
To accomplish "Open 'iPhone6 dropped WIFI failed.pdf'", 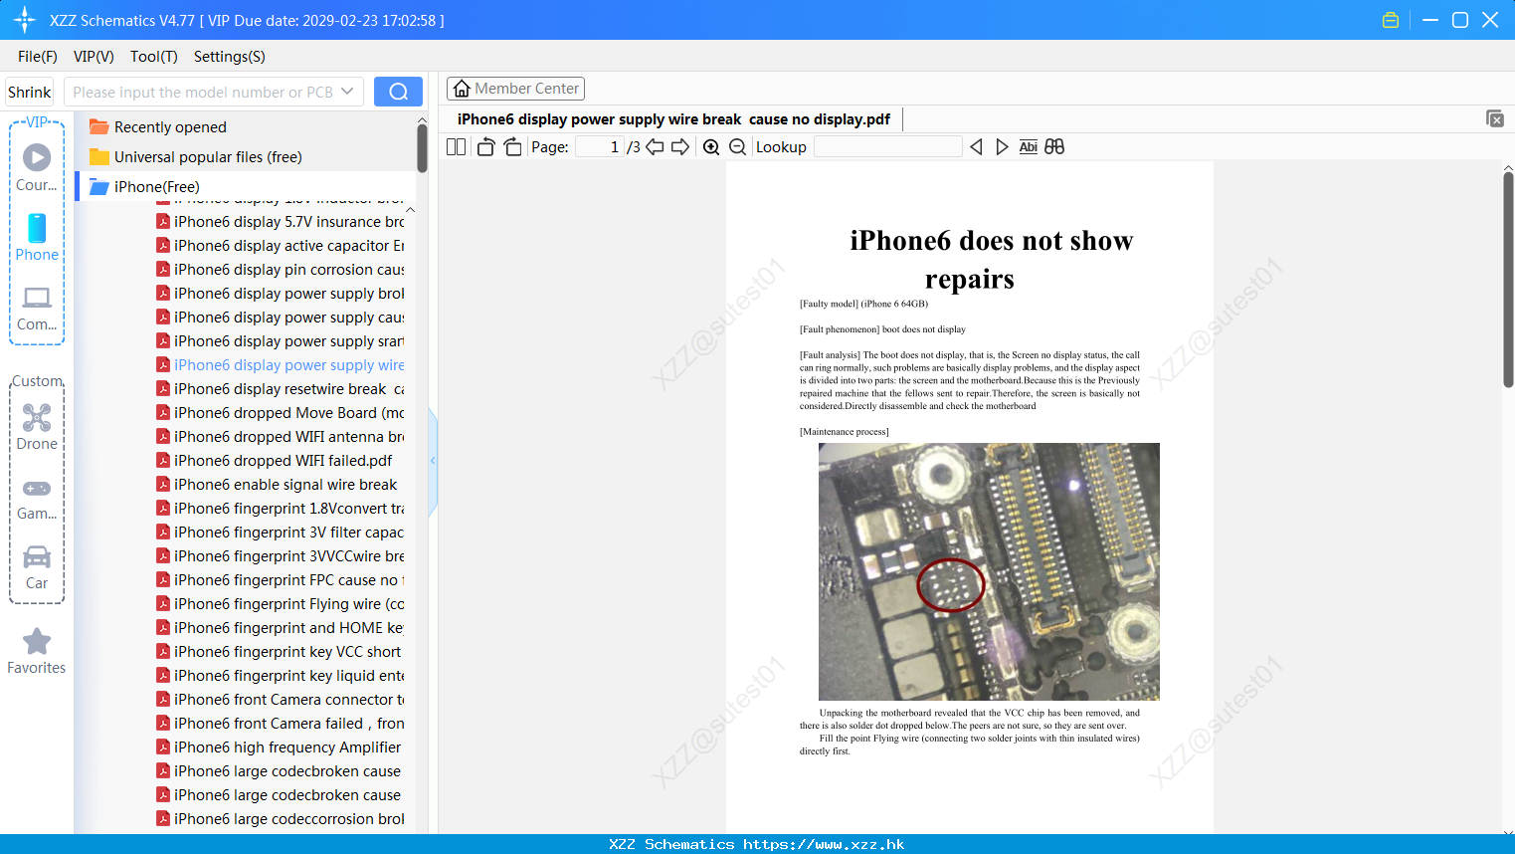I will tap(275, 461).
